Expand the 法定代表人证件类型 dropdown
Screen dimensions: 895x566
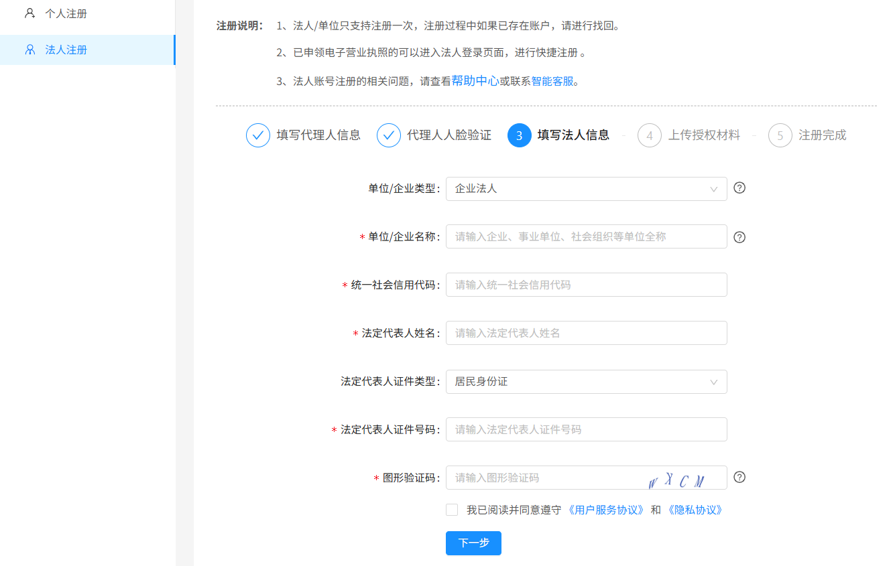click(586, 382)
